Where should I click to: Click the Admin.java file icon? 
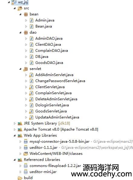tap(31, 20)
